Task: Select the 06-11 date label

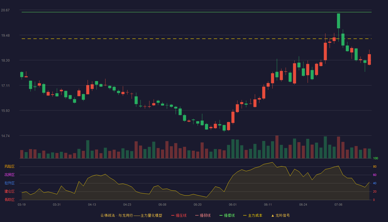Action: (268, 205)
